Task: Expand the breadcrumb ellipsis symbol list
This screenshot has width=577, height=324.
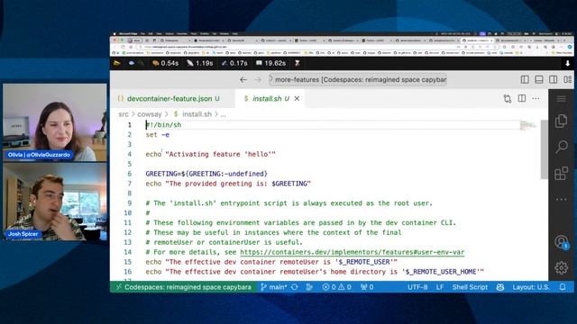Action: pyautogui.click(x=223, y=114)
